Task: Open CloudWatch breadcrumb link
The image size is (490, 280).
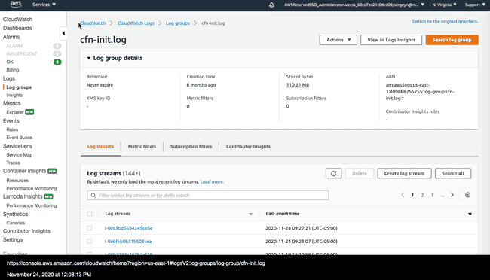Action: [93, 23]
